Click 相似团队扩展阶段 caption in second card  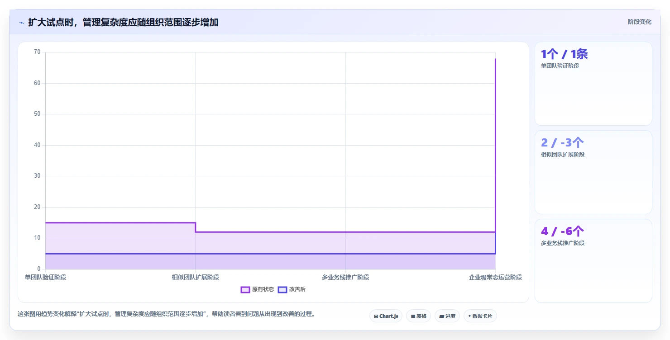pos(563,154)
